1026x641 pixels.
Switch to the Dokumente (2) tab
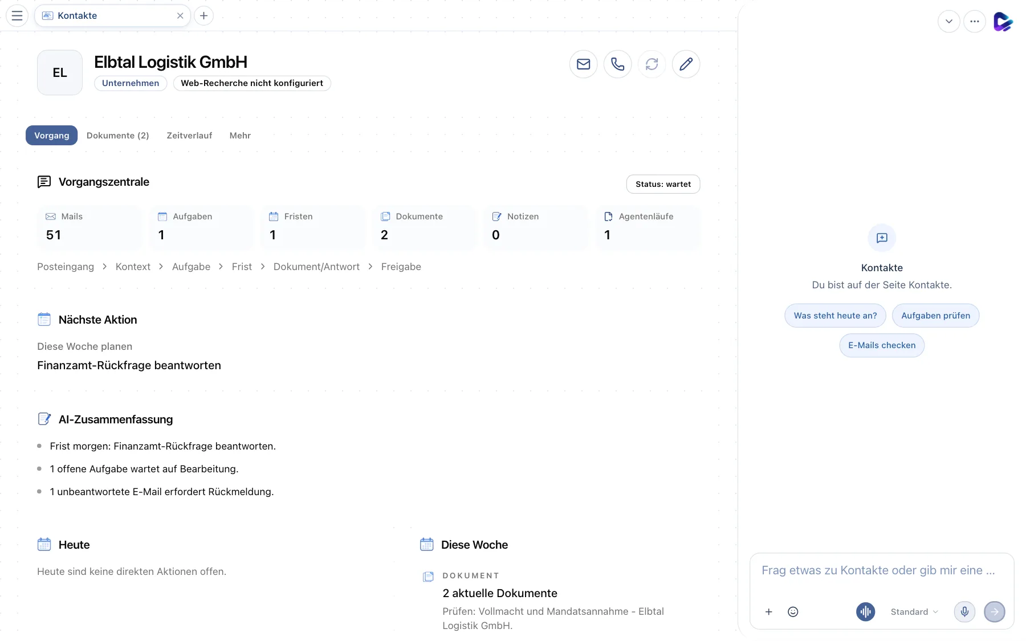coord(117,136)
